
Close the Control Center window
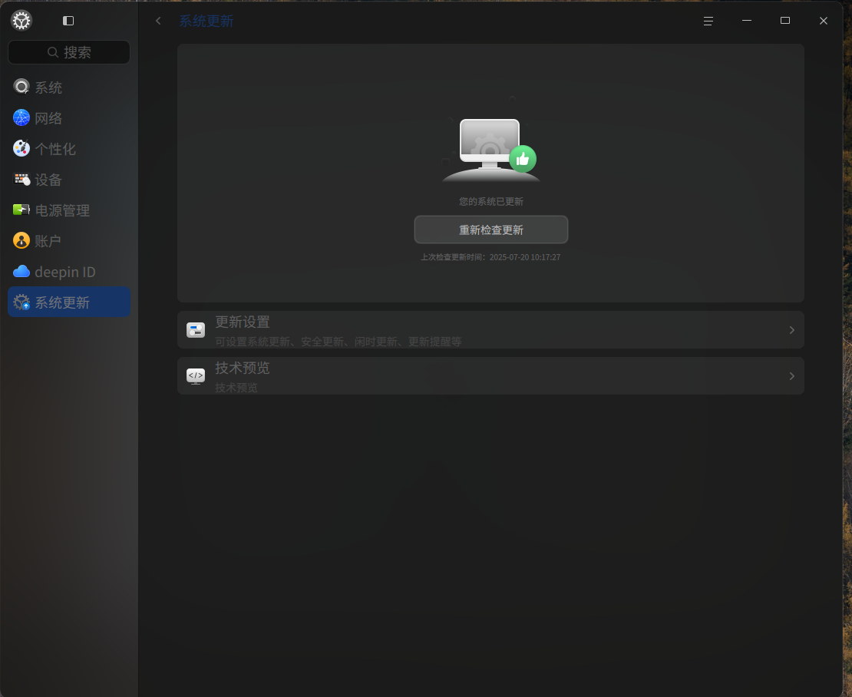tap(823, 21)
